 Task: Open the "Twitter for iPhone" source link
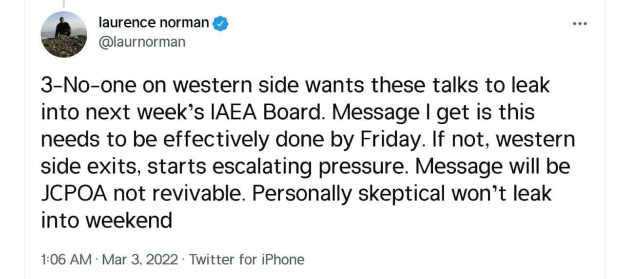247,259
